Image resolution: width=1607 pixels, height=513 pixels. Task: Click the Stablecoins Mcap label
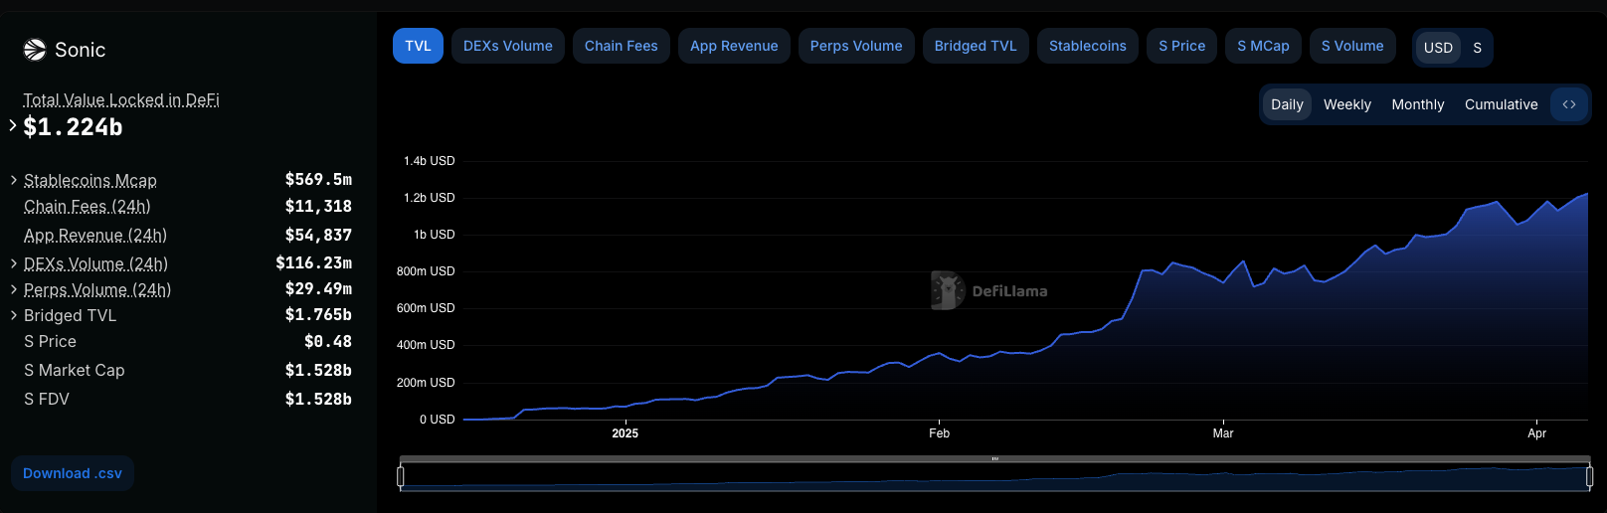90,180
